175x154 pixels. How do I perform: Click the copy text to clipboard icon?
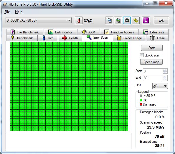coord(109,20)
